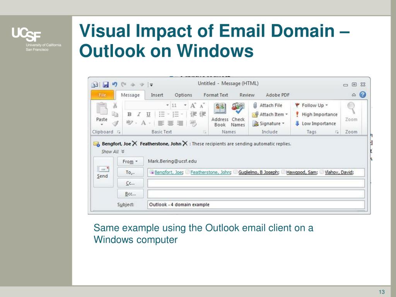Toggle the bulleted list
Screen dimensions: 396x297
pyautogui.click(x=162, y=114)
